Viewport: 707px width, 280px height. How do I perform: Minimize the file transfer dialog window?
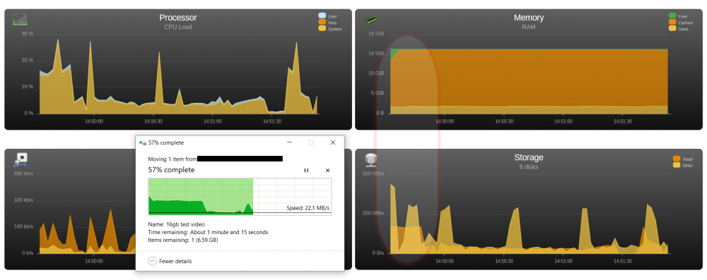coord(288,142)
